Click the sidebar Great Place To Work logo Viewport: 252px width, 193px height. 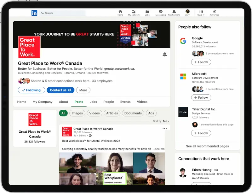[x=35, y=119]
